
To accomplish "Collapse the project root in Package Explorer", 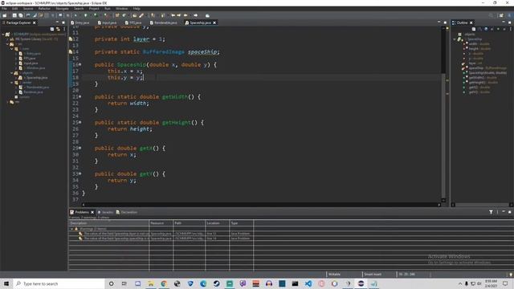I will point(3,34).
